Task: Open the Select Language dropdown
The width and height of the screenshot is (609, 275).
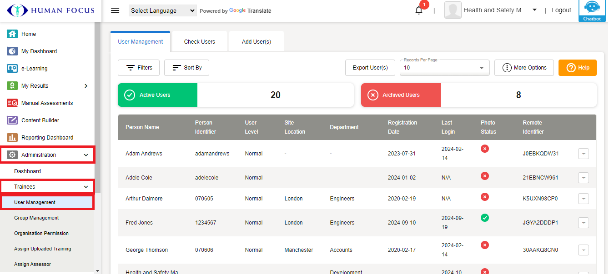Action: pyautogui.click(x=162, y=10)
